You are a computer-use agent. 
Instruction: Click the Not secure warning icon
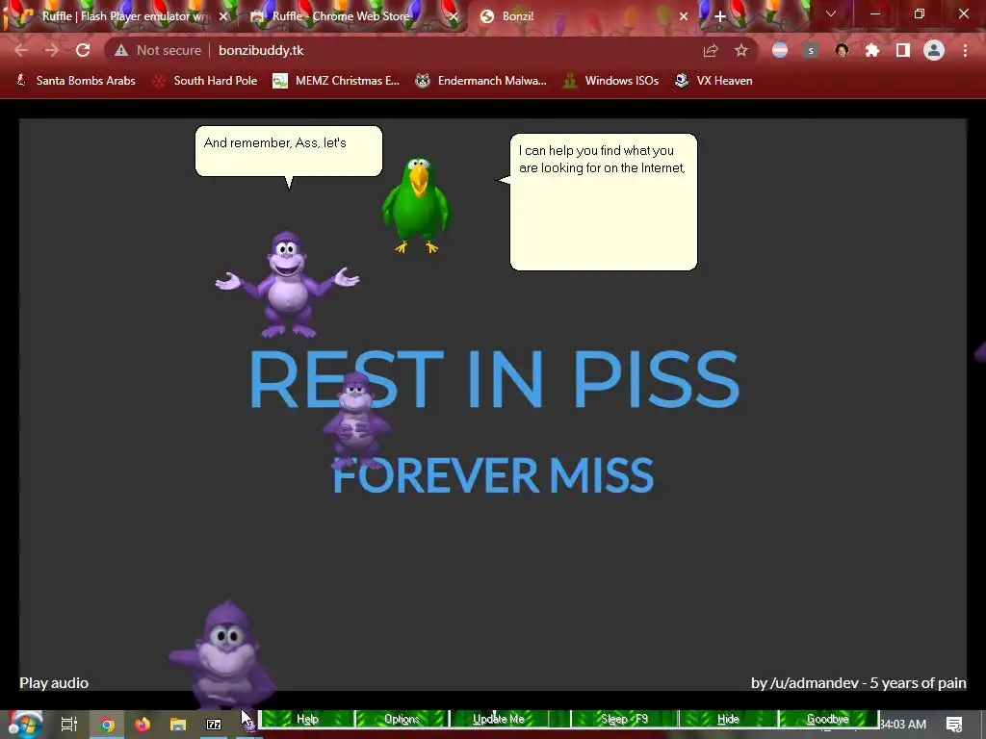click(120, 50)
